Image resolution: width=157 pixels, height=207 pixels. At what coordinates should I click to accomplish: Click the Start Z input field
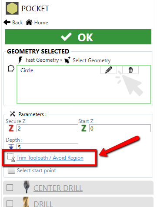tap(120, 128)
